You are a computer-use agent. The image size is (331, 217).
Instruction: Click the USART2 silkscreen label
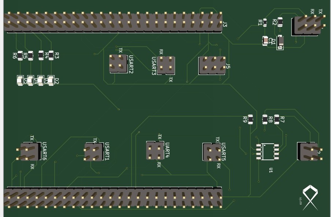coord(131,64)
